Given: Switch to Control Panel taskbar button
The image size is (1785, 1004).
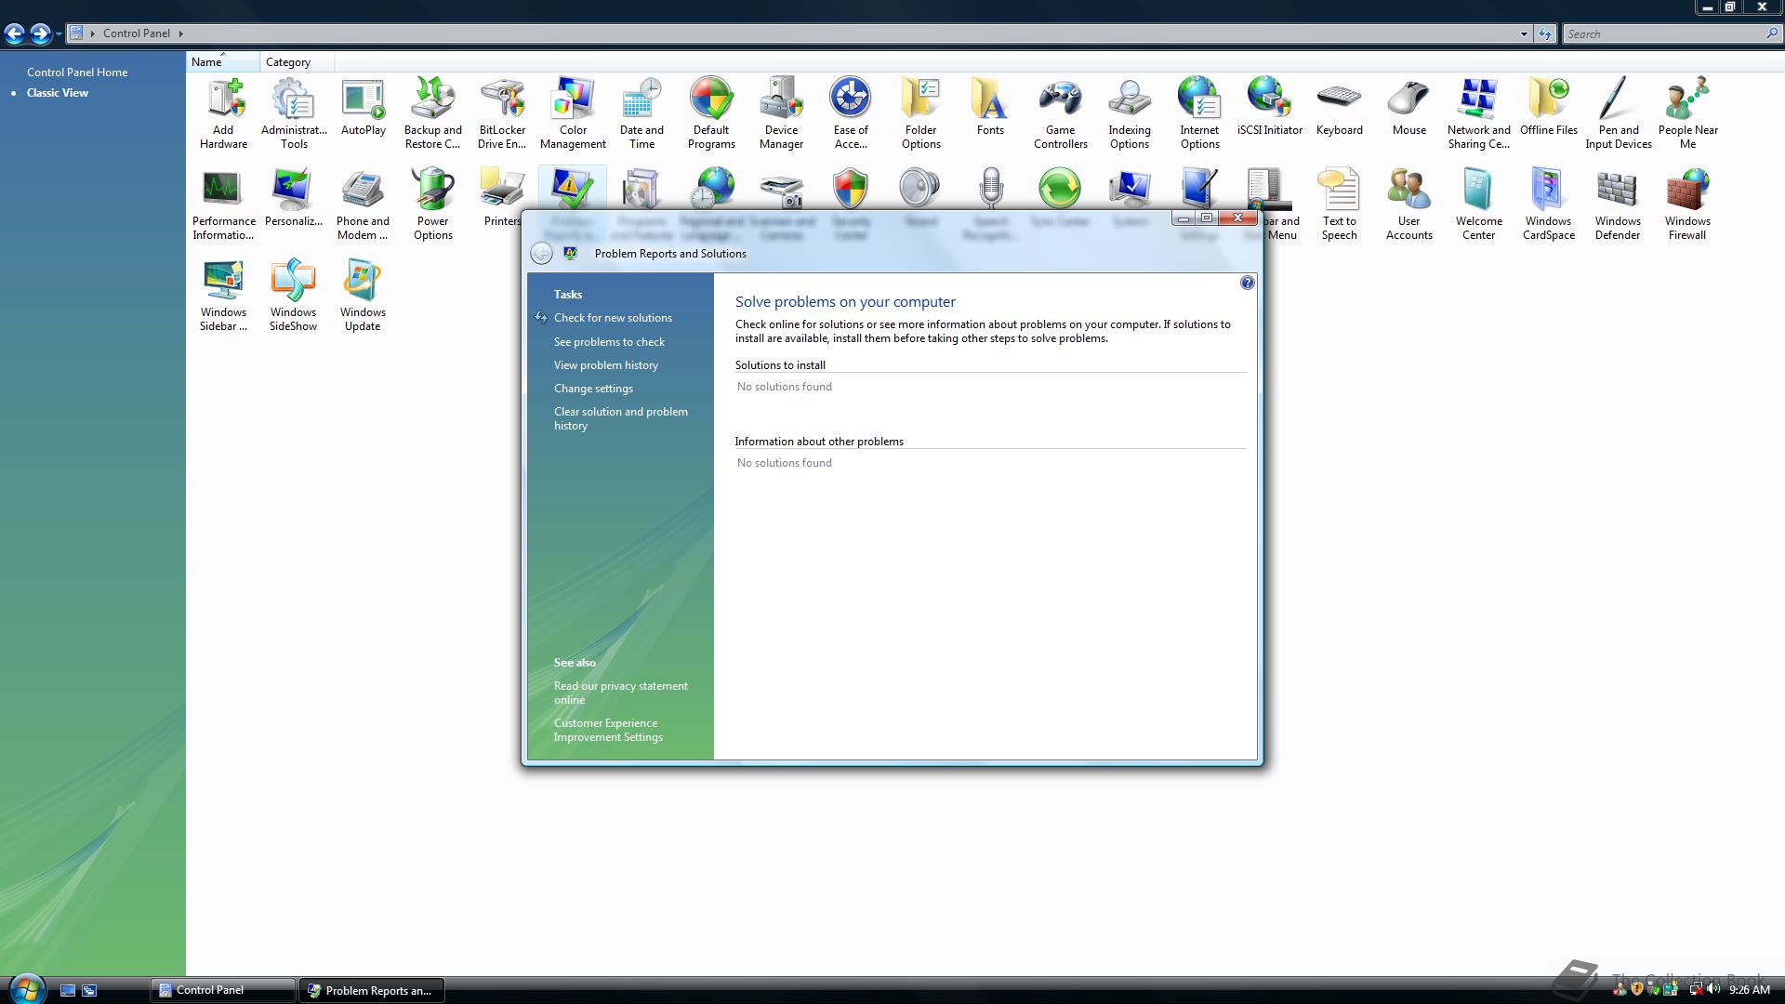Looking at the screenshot, I should tap(223, 990).
